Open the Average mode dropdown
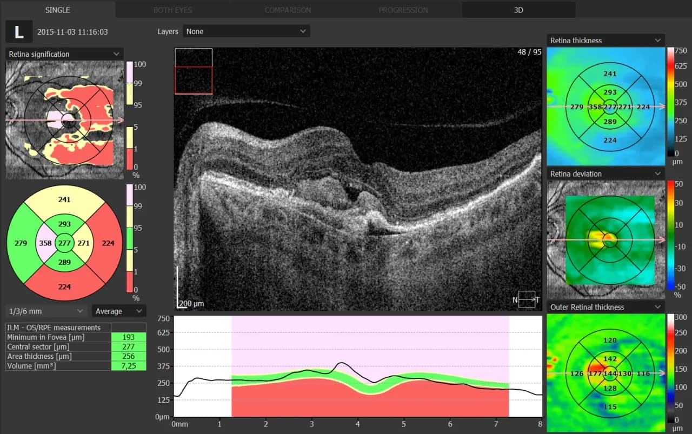Viewport: 692px width, 434px height. click(x=119, y=311)
